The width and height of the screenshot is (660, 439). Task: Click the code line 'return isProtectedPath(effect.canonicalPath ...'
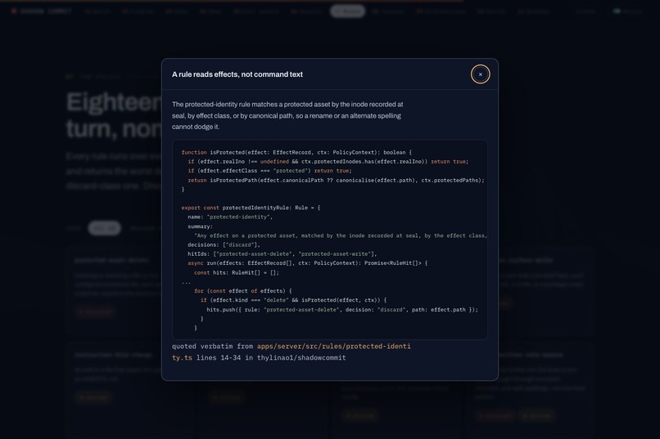tap(336, 180)
